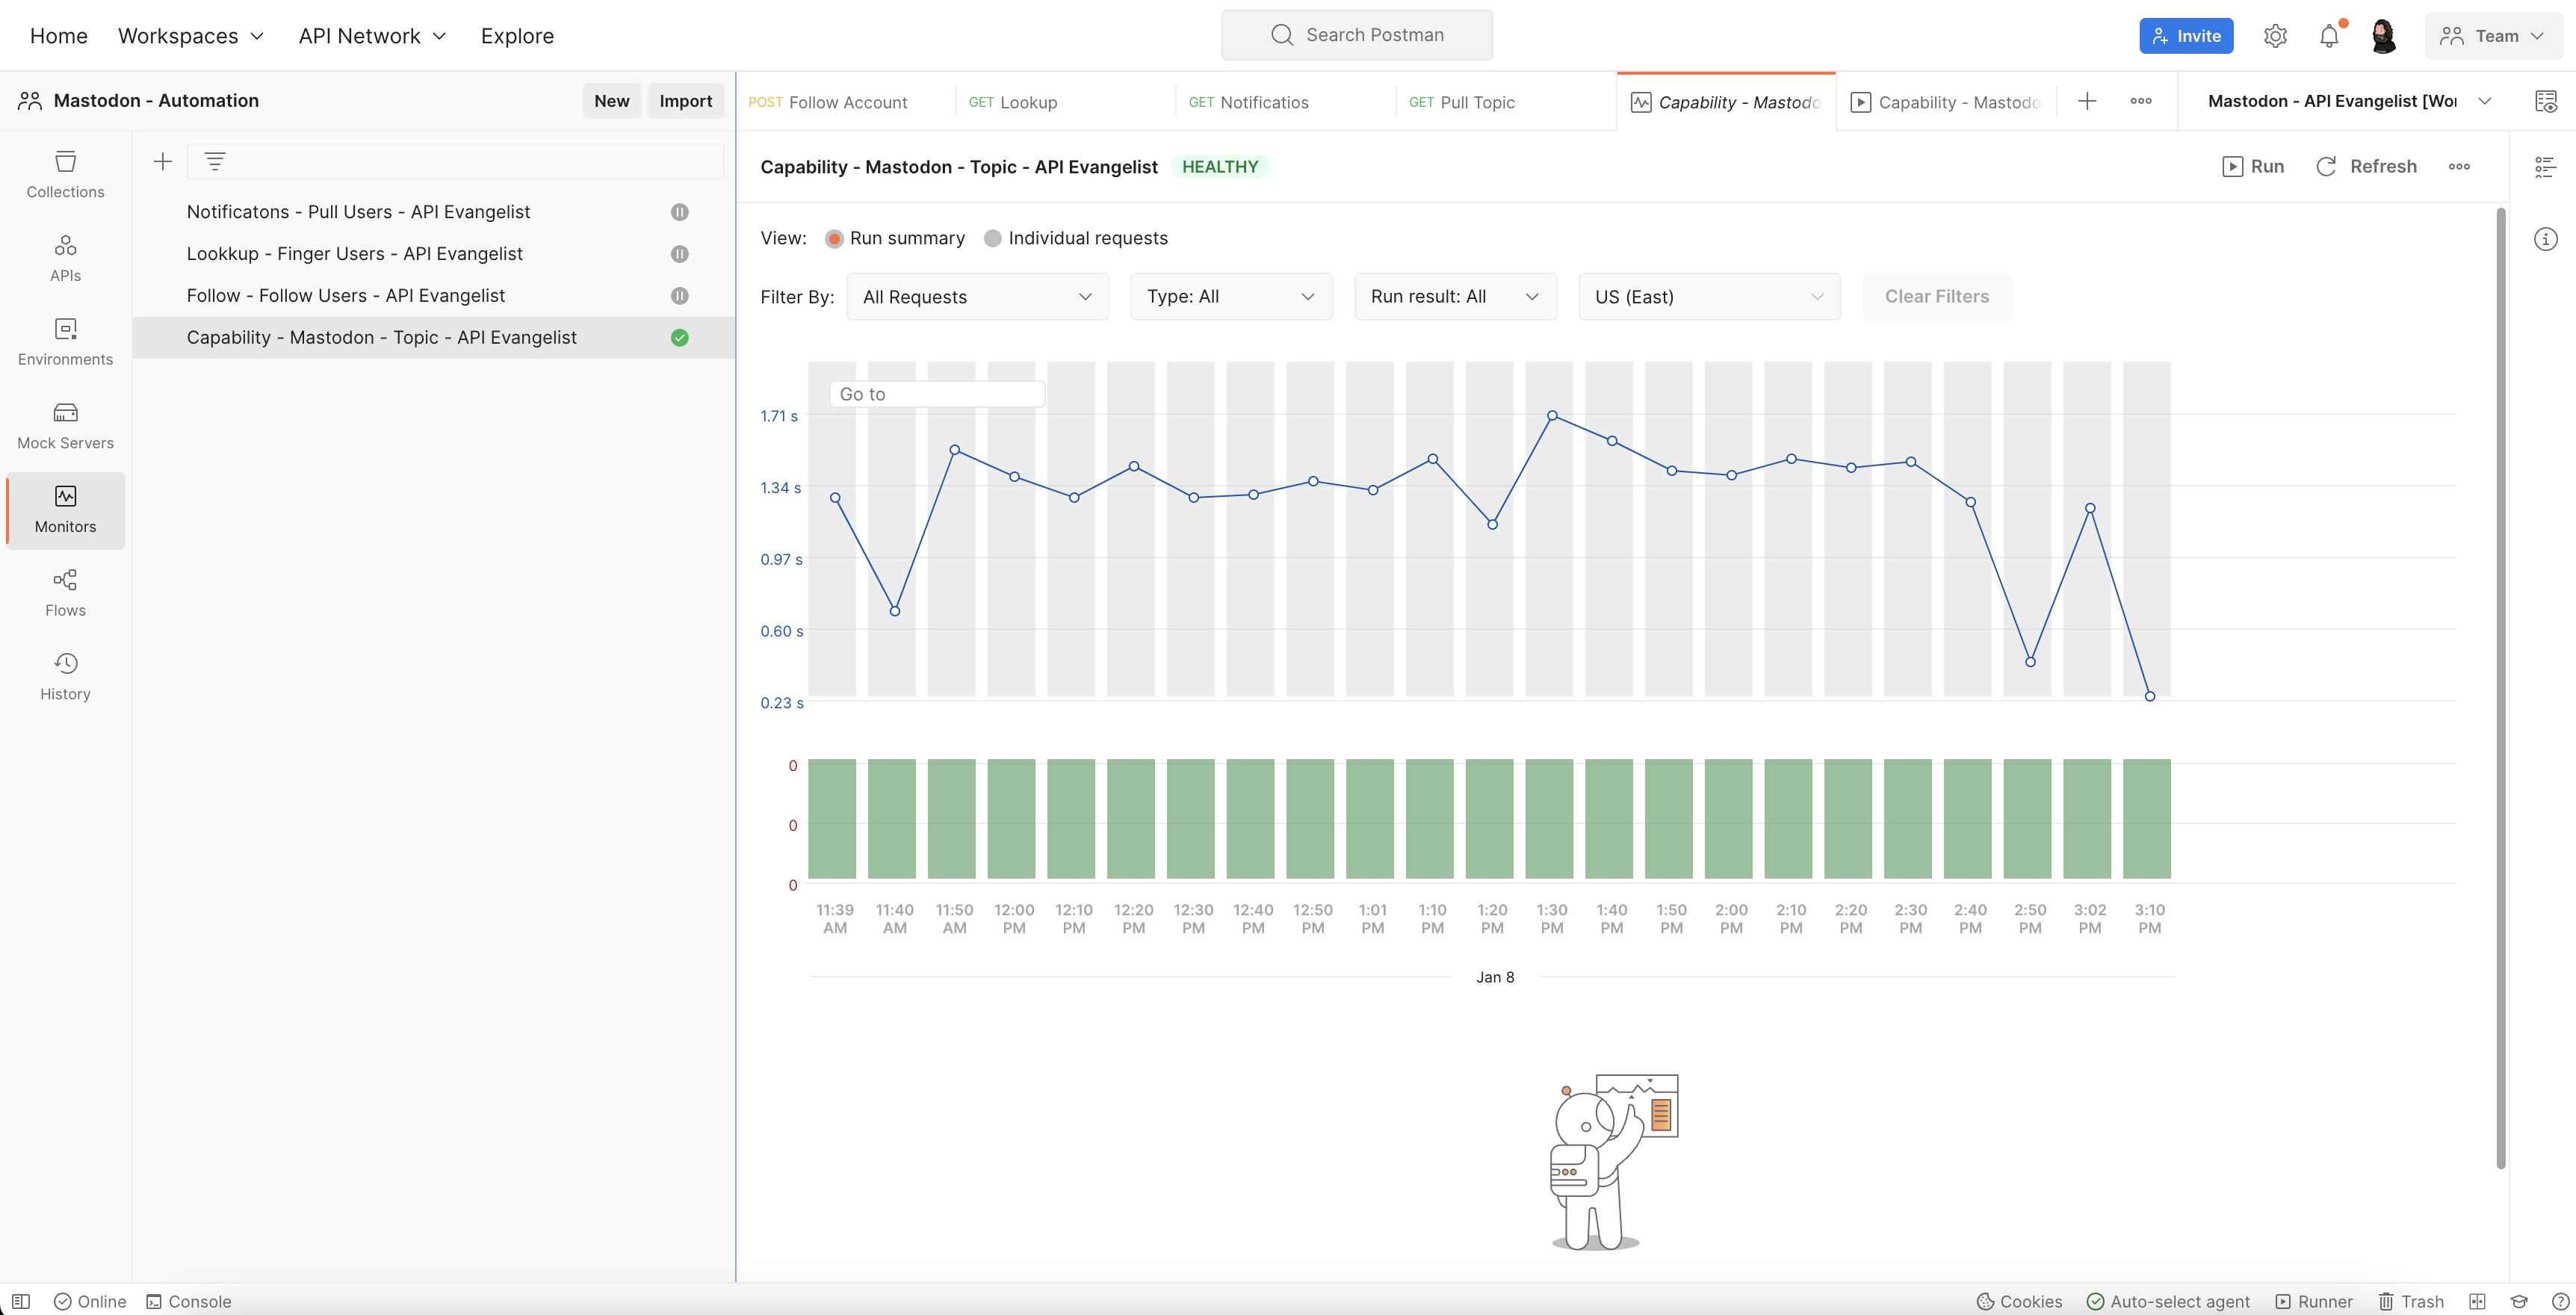Open user avatar profile menu
Viewport: 2576px width, 1315px height.
click(2383, 36)
